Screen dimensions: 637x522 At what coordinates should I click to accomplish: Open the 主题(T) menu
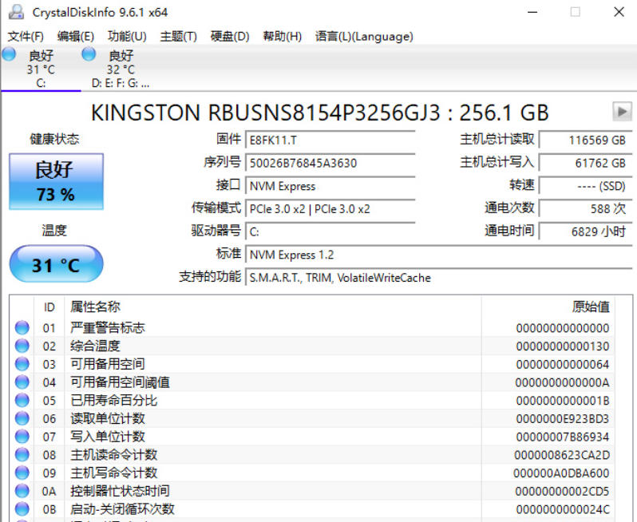(178, 36)
